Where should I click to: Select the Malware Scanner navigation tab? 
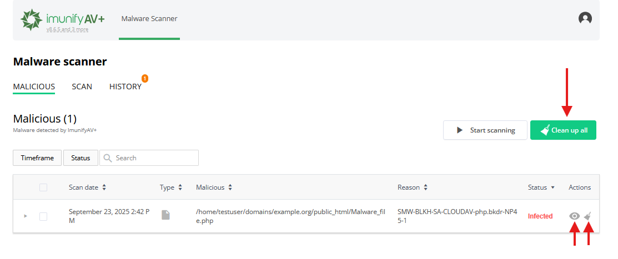pos(149,19)
